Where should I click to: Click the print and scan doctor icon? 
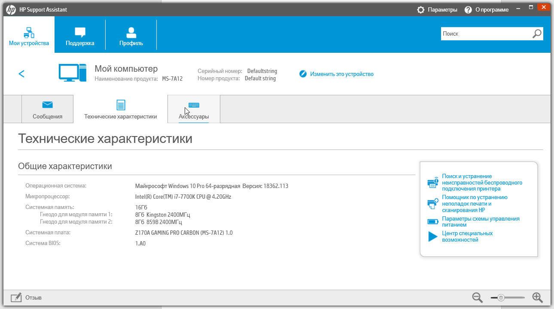click(432, 203)
